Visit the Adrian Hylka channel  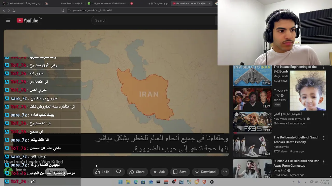click(x=282, y=147)
